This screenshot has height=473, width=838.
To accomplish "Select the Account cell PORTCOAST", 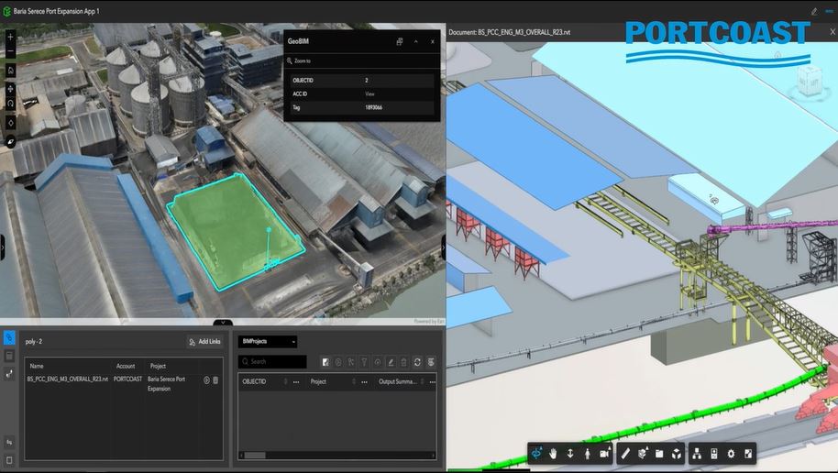I will pyautogui.click(x=127, y=379).
